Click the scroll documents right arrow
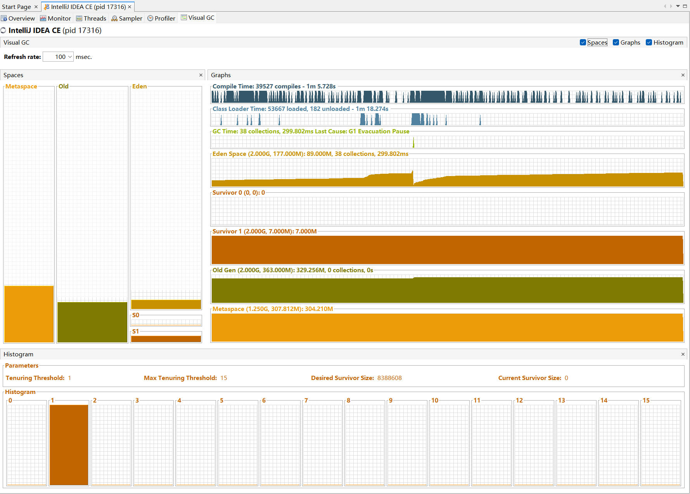The width and height of the screenshot is (690, 494). [671, 6]
